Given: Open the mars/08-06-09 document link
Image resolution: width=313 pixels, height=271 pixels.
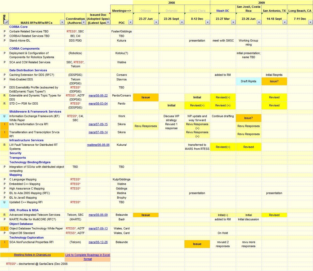Looking at the screenshot, I should pos(98,215).
